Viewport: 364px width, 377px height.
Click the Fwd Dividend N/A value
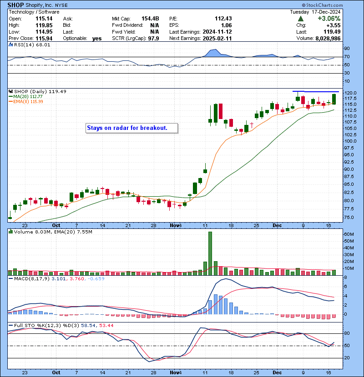click(154, 25)
